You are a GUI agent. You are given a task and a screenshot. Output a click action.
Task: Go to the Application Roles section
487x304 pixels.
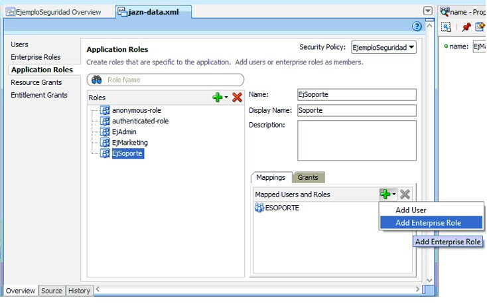42,70
